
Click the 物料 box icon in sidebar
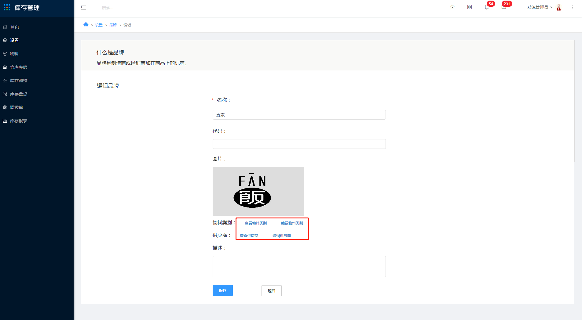tap(5, 54)
